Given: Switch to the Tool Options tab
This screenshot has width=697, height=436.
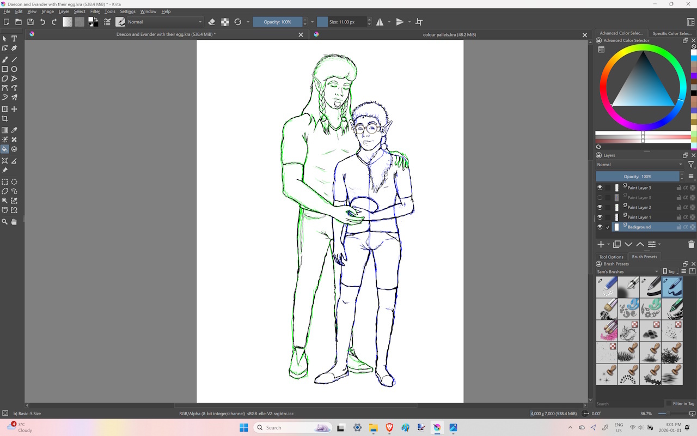Looking at the screenshot, I should pos(612,257).
